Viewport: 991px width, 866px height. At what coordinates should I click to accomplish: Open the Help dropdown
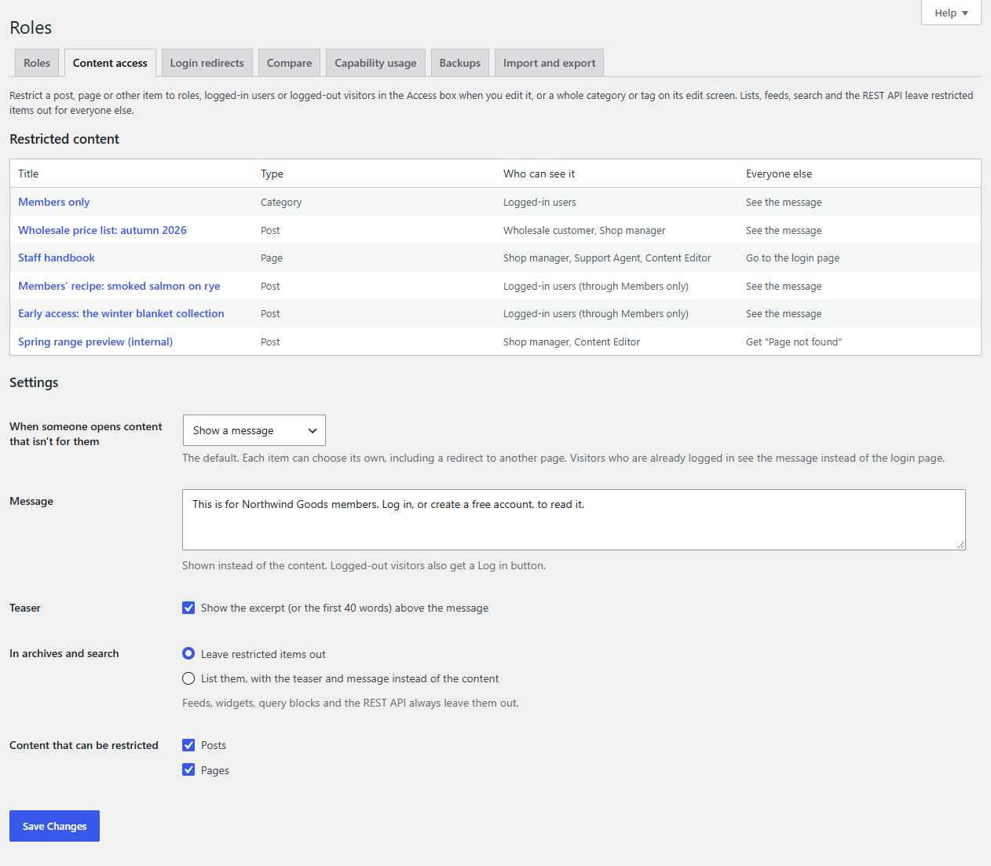[951, 13]
